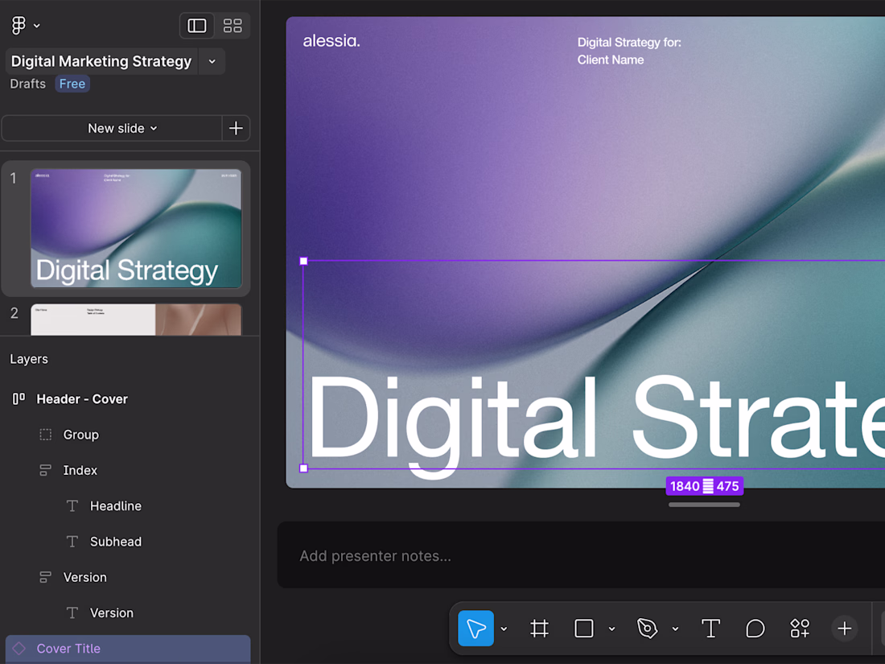
Task: Select the Version text layer
Action: [112, 612]
